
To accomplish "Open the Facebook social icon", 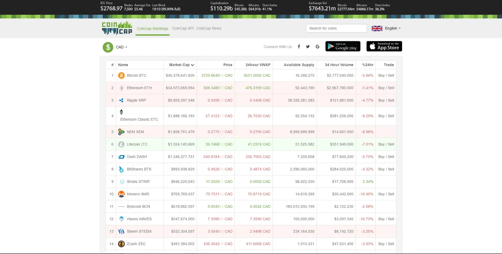I will [x=299, y=47].
